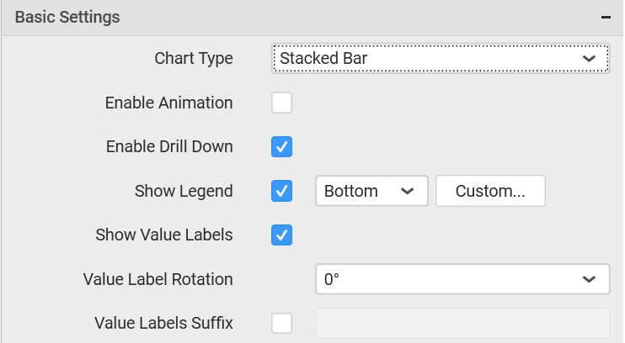
Task: Click the Enable Animation label text
Action: (169, 103)
